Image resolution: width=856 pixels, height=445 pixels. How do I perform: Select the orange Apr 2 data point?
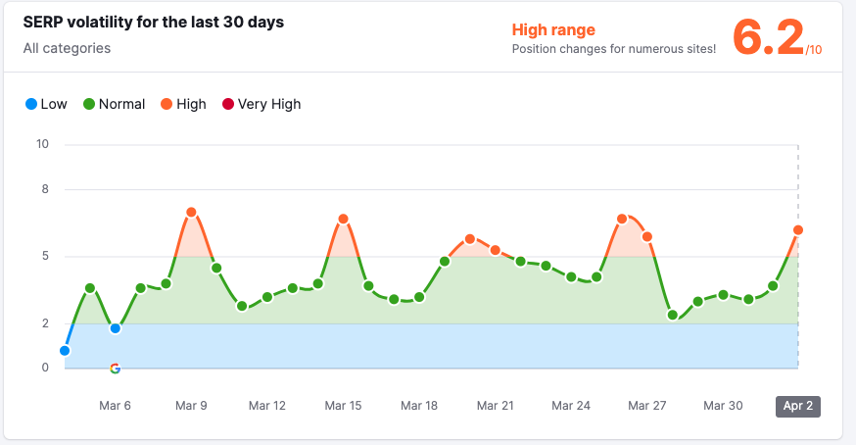(x=797, y=230)
